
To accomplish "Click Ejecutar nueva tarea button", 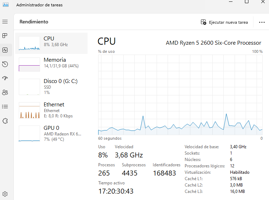I will [224, 22].
